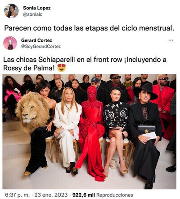Open Gerard Cortez's profile avatar
180x199 pixels.
tap(10, 43)
